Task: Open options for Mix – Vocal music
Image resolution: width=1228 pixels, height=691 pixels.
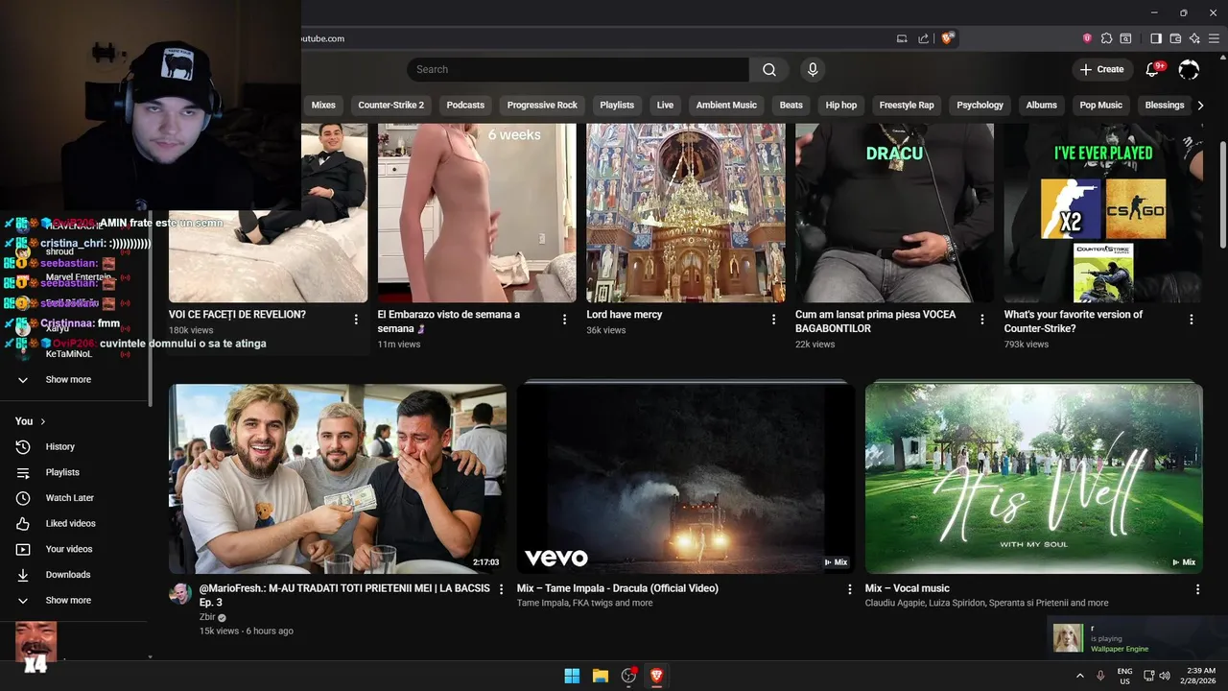Action: pos(1197,589)
